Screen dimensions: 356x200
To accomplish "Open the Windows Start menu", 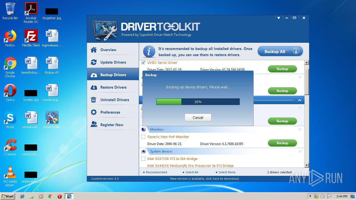I will coord(8,196).
